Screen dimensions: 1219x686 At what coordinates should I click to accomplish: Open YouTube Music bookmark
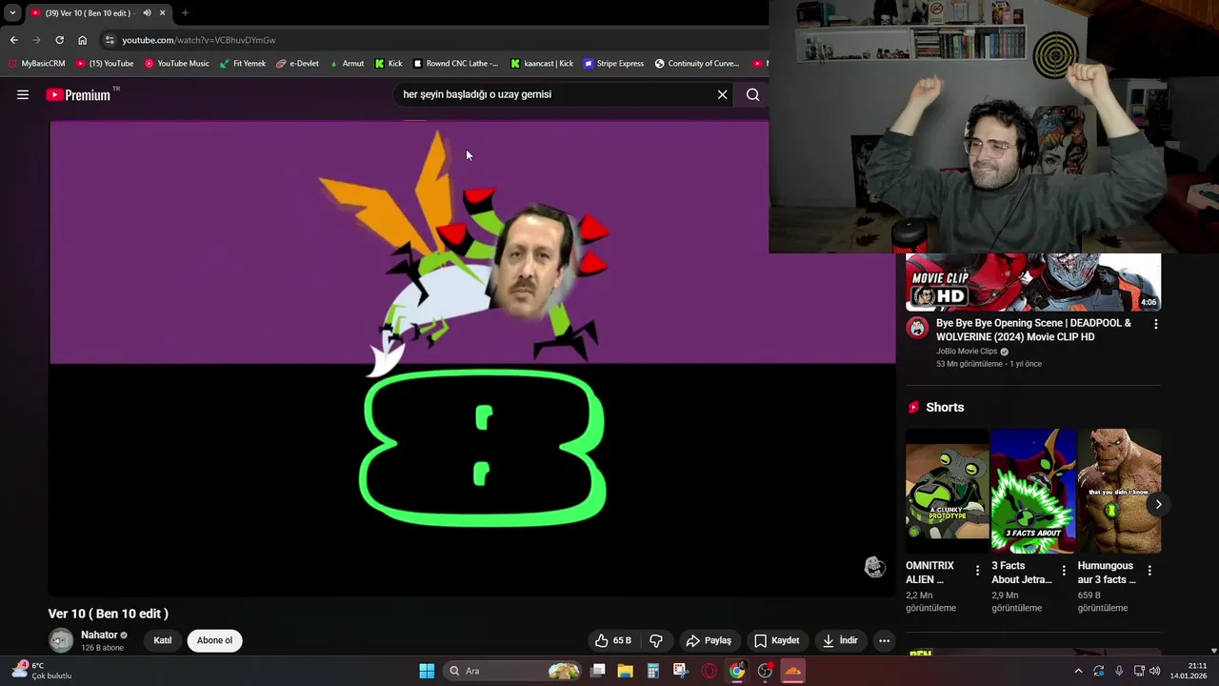(176, 64)
